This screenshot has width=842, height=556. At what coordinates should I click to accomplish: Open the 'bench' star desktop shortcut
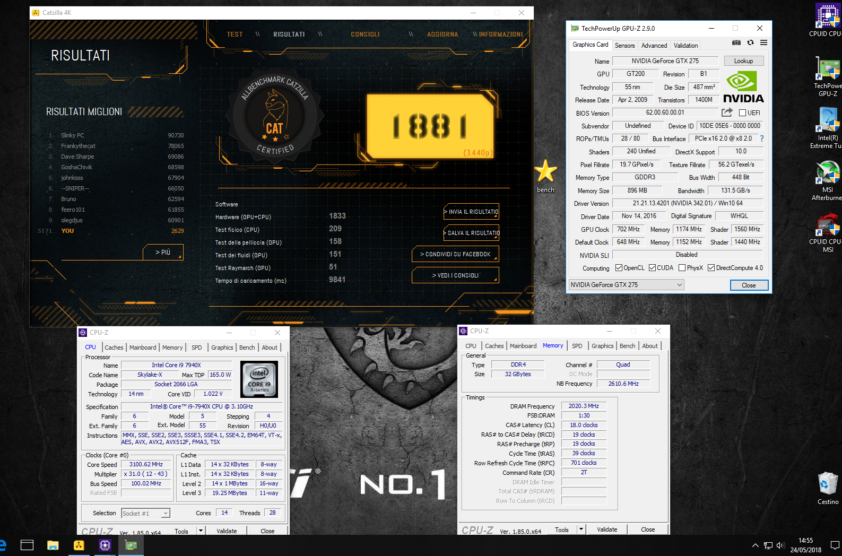545,176
